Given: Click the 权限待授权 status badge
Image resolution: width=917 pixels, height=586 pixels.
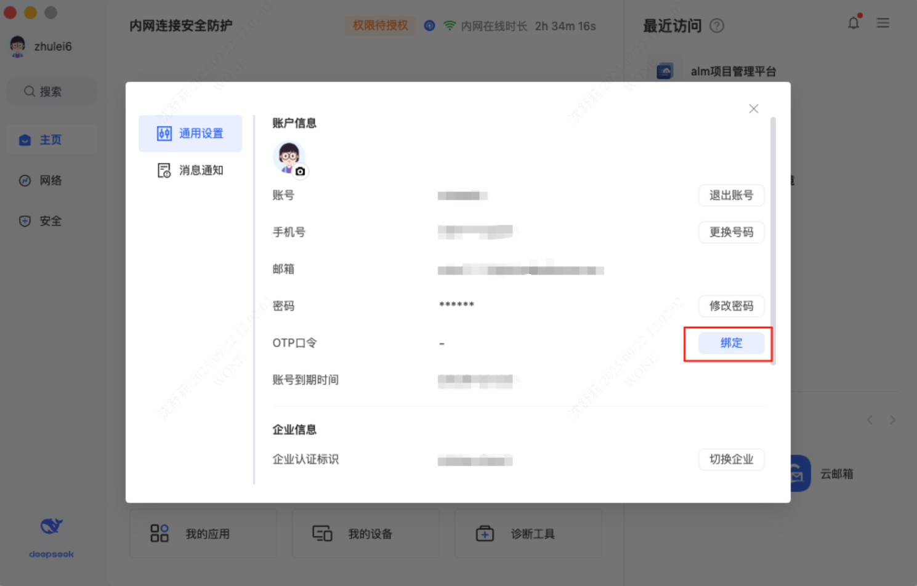Looking at the screenshot, I should click(380, 25).
